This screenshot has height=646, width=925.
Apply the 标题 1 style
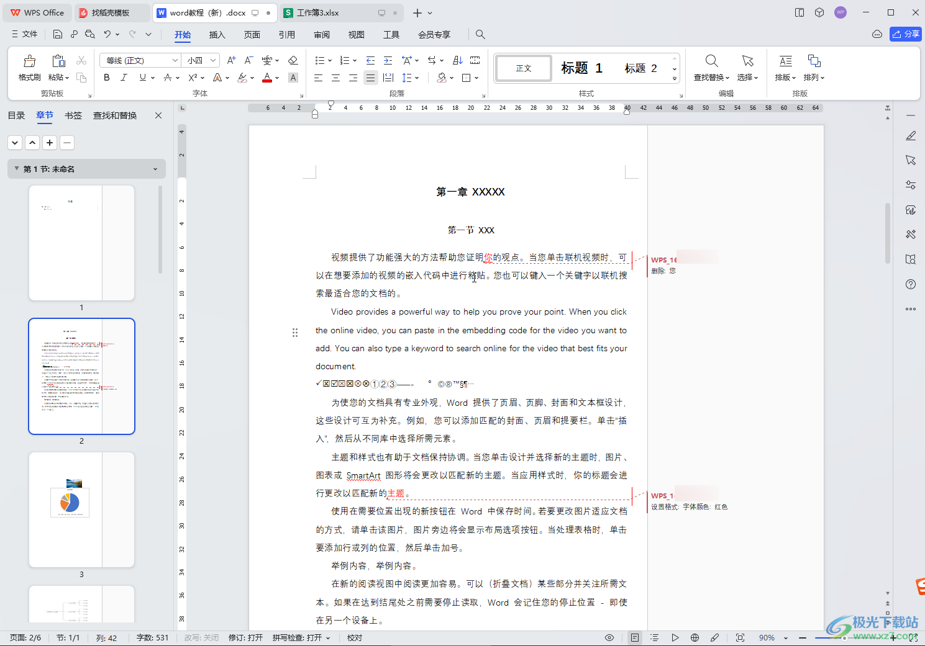[x=581, y=68]
